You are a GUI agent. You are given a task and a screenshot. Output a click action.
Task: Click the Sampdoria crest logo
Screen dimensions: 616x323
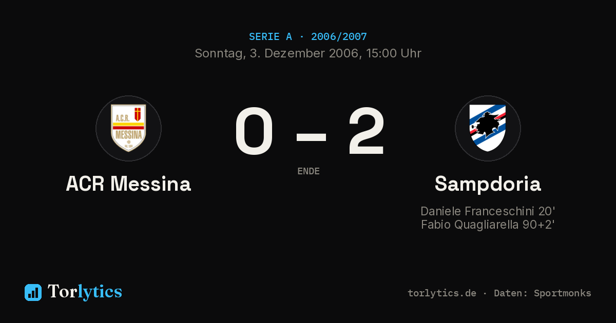[x=488, y=128]
